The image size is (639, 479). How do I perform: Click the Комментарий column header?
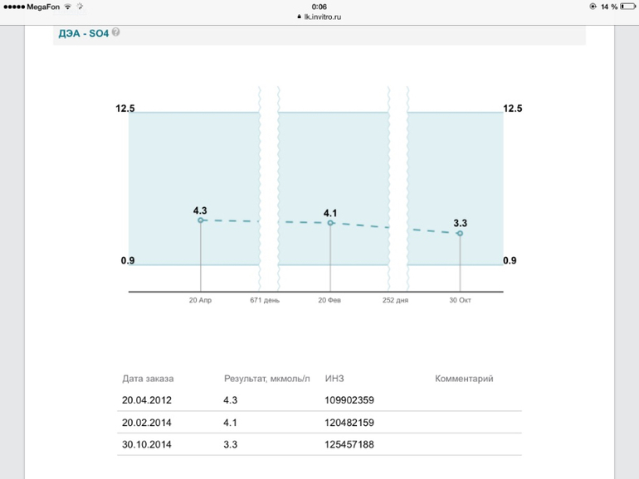pyautogui.click(x=464, y=379)
